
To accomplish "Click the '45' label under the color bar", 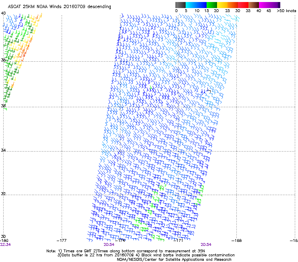I will coord(269,11).
